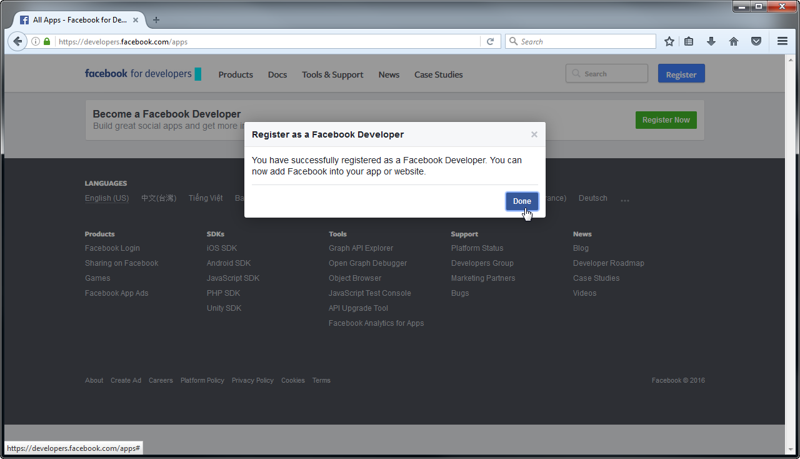Open footer Case Studies link
Viewport: 800px width, 459px height.
(596, 278)
